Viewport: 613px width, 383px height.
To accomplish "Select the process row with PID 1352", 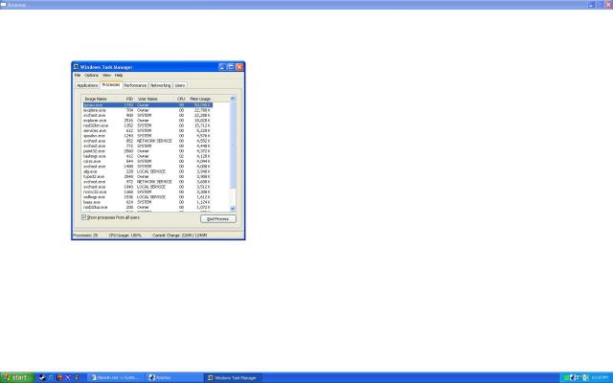I will point(148,125).
